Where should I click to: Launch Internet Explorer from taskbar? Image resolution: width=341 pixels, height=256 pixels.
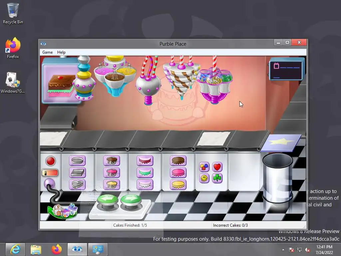coord(15,249)
